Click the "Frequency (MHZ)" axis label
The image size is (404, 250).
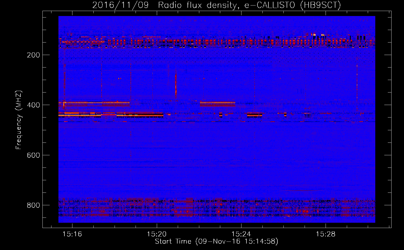19,120
